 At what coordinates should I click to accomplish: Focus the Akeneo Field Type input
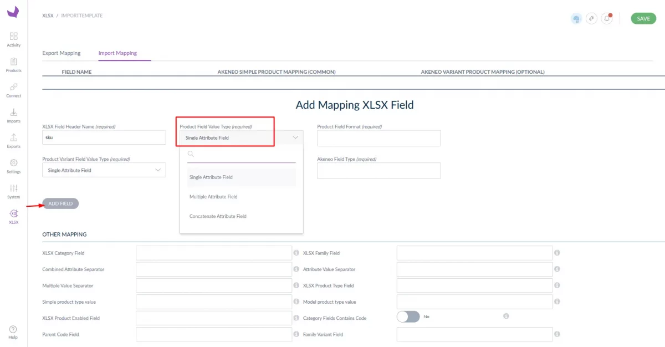tap(379, 171)
